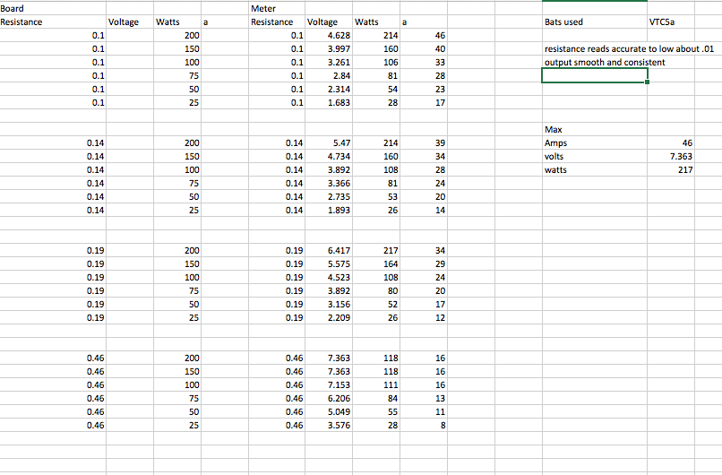The image size is (722, 475).
Task: Select the "output smooth and consistent" note cell
Action: pos(593,62)
